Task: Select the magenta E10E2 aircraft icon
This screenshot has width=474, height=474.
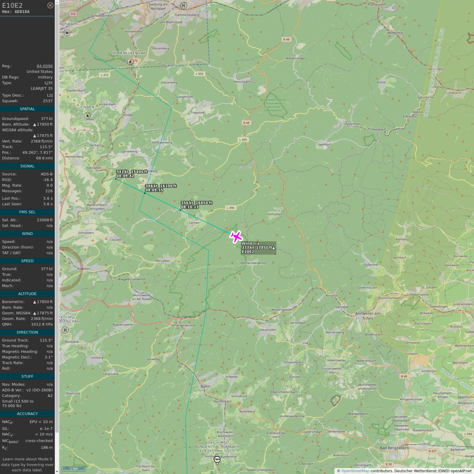Action: 236,237
